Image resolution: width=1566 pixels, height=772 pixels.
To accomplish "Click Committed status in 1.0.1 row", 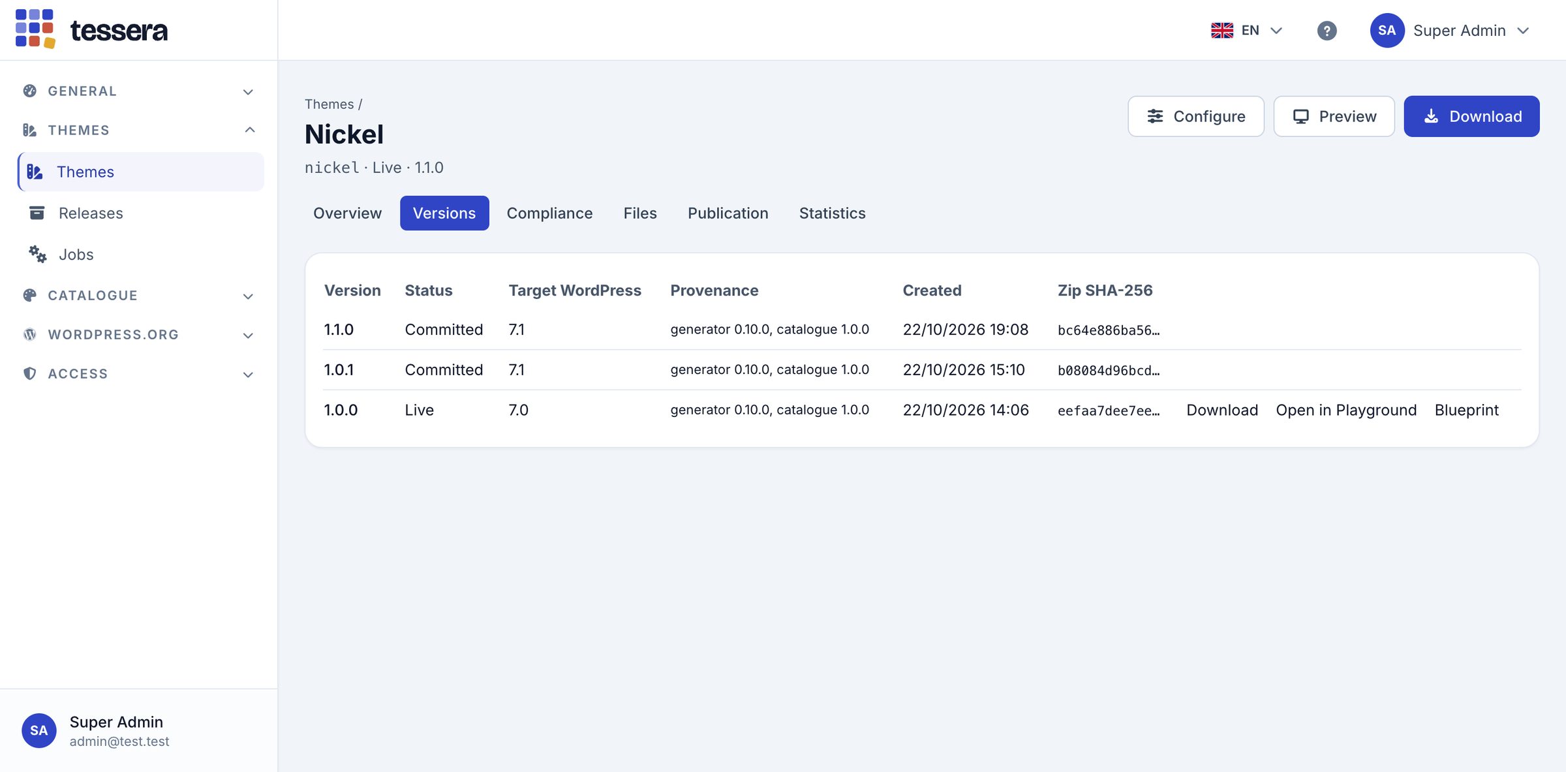I will tap(444, 370).
